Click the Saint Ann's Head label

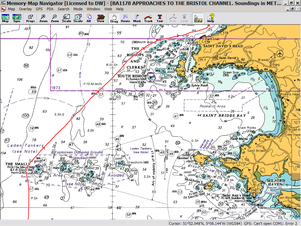(x=237, y=195)
